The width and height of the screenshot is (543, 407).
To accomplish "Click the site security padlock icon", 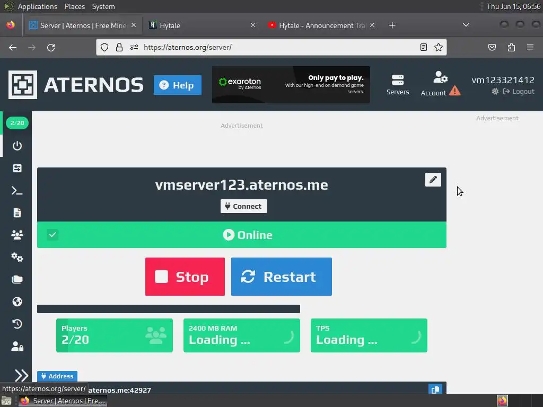I will pos(119,47).
